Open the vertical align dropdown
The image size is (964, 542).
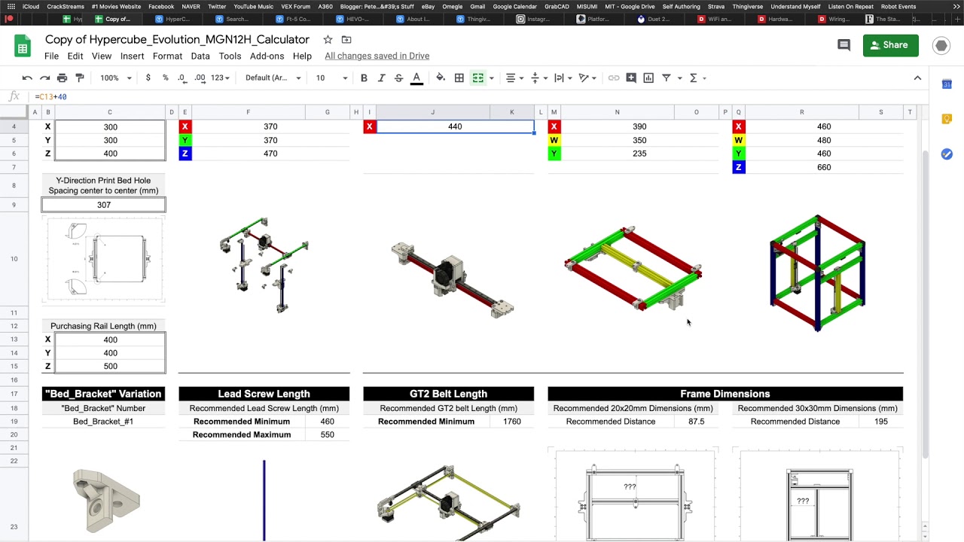(x=538, y=78)
